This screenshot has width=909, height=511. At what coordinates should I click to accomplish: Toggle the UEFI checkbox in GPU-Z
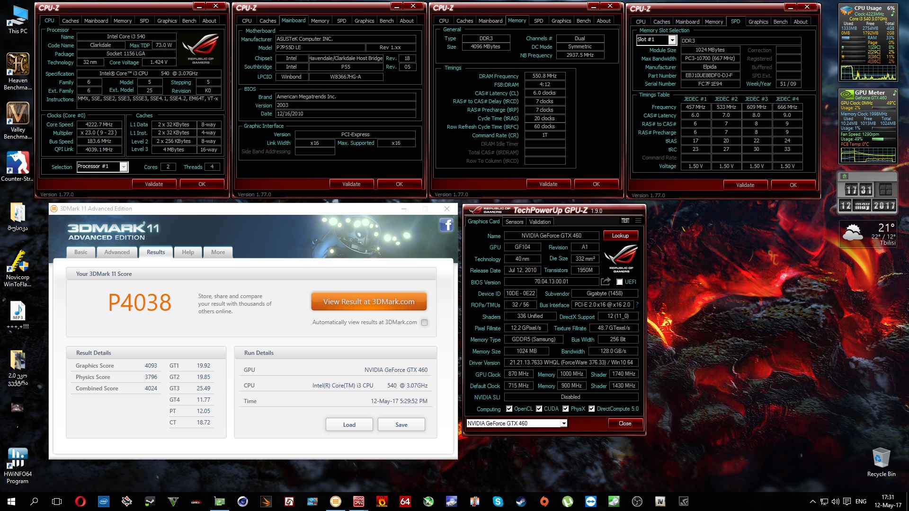click(x=619, y=282)
